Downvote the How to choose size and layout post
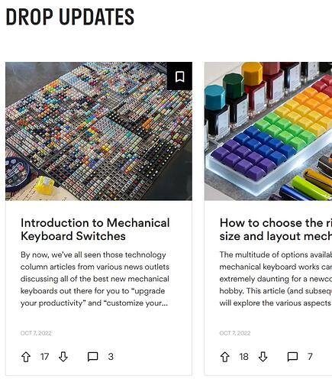This screenshot has width=332, height=382. [x=263, y=357]
